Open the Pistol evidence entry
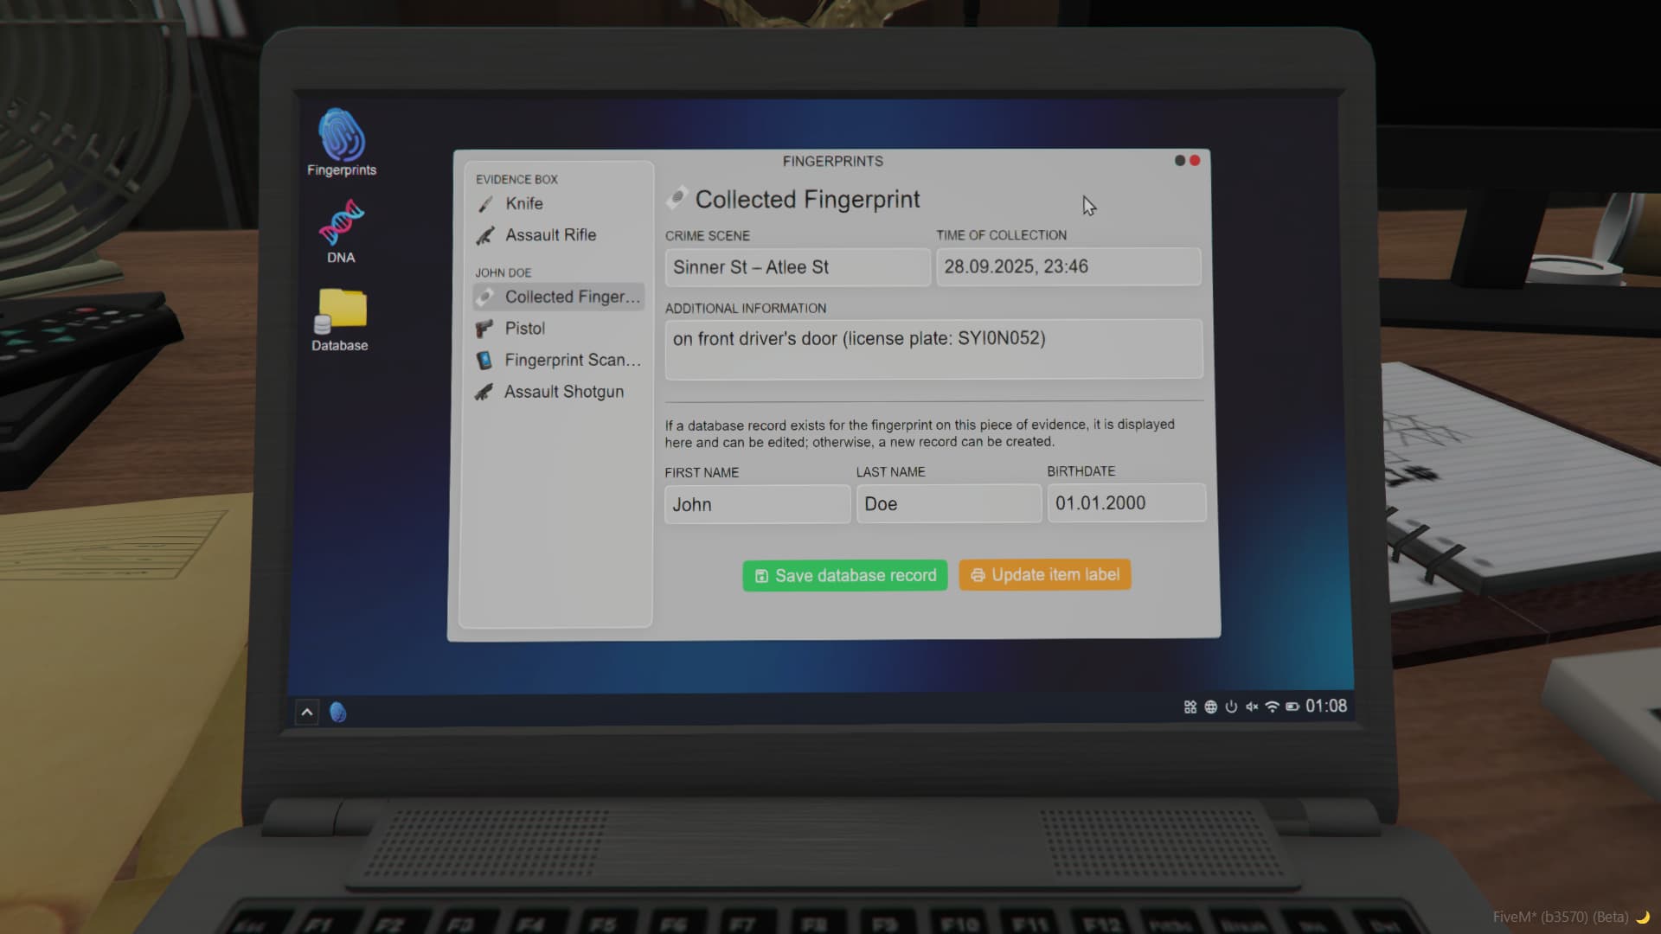Screen dimensions: 1661x934 tap(524, 329)
